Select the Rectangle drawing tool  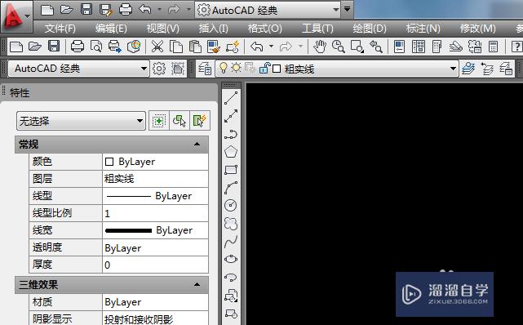point(231,170)
